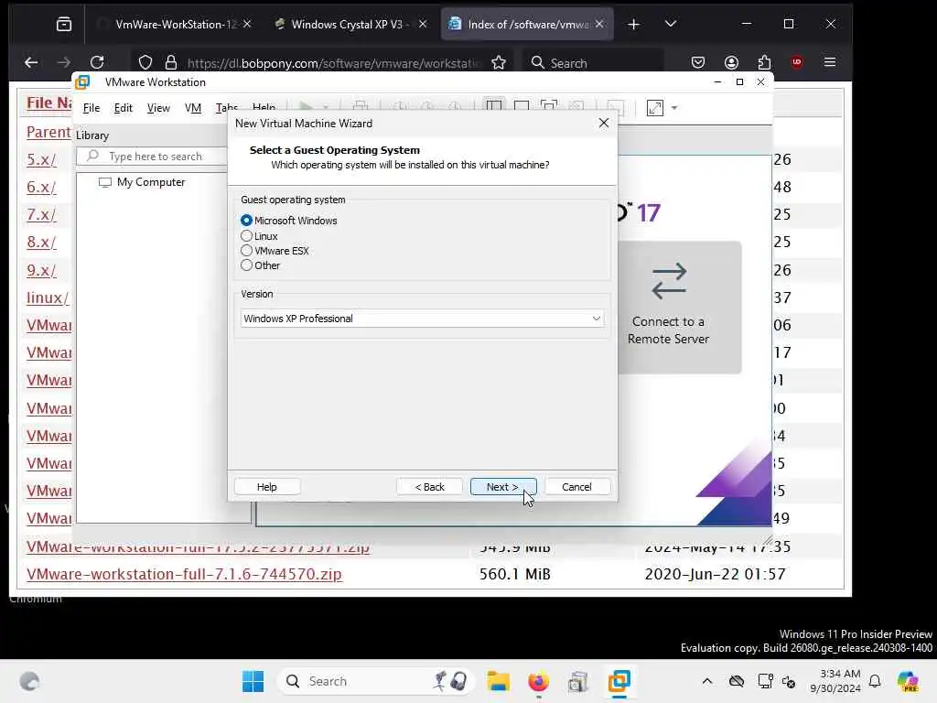The width and height of the screenshot is (937, 703).
Task: Open the 7.x/ directory link
Action: point(41,214)
